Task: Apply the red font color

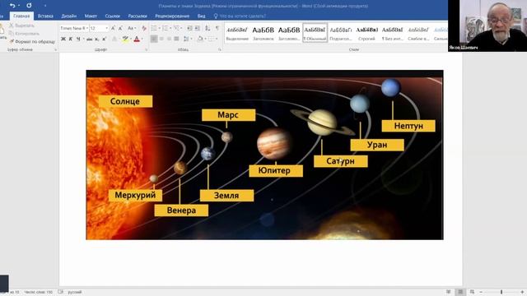Action: (x=137, y=39)
